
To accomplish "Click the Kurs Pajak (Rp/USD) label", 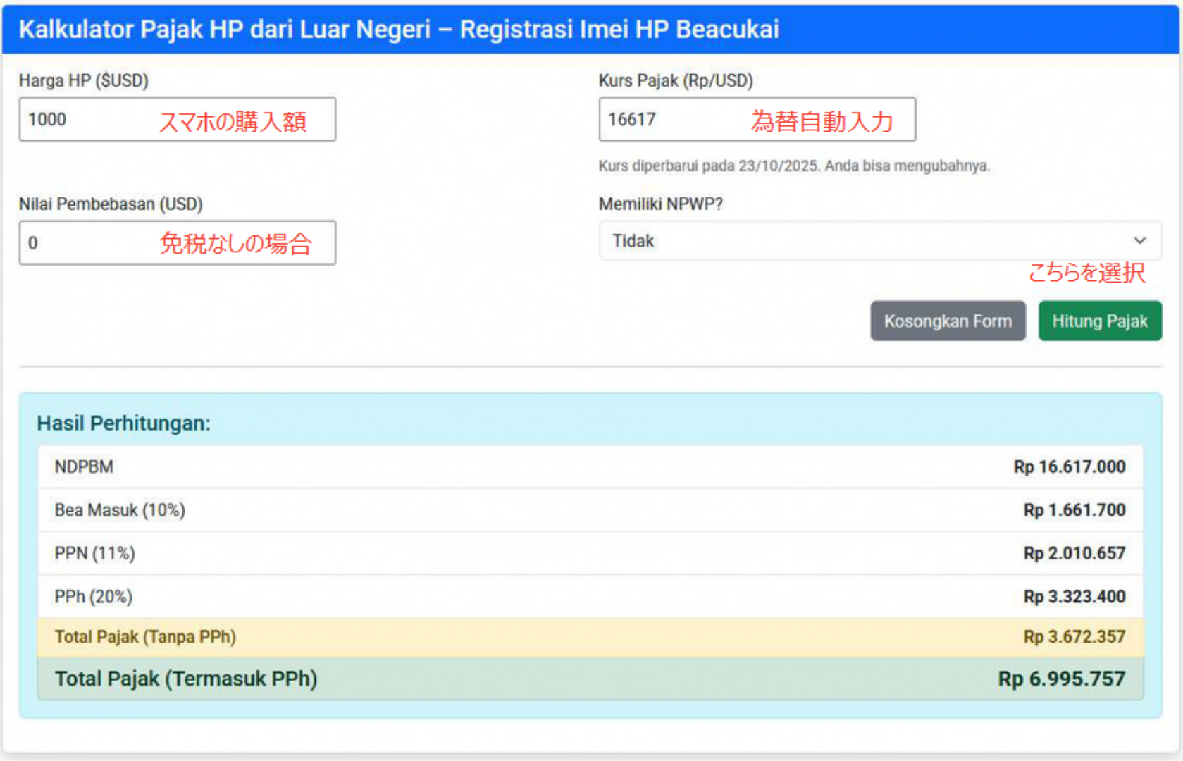I will tap(676, 81).
